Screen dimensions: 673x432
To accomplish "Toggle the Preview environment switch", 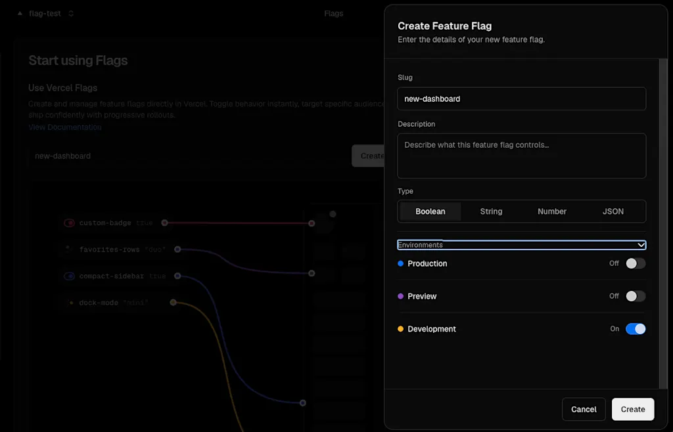I will (x=636, y=296).
